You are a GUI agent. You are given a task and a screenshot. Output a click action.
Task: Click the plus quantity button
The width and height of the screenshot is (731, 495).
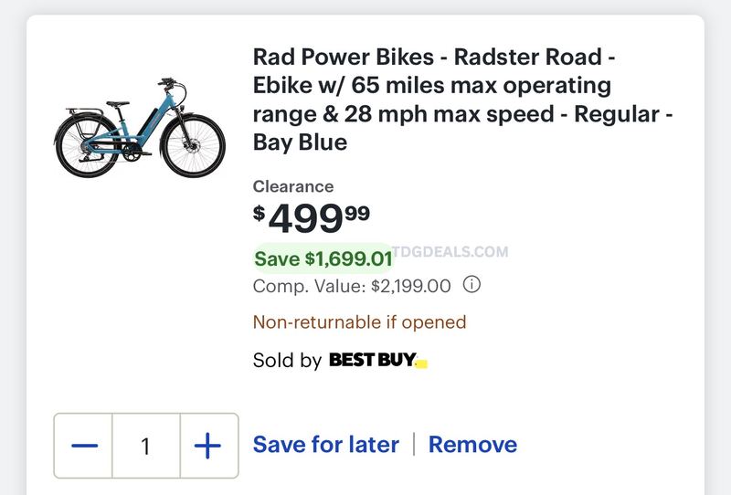click(208, 446)
